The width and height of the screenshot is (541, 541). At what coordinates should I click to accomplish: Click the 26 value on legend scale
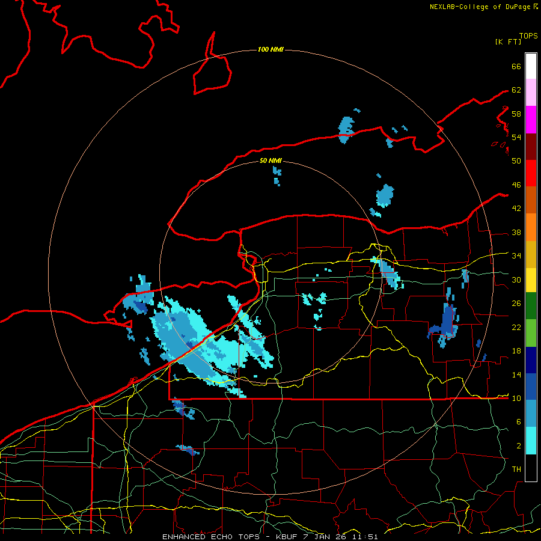click(516, 304)
